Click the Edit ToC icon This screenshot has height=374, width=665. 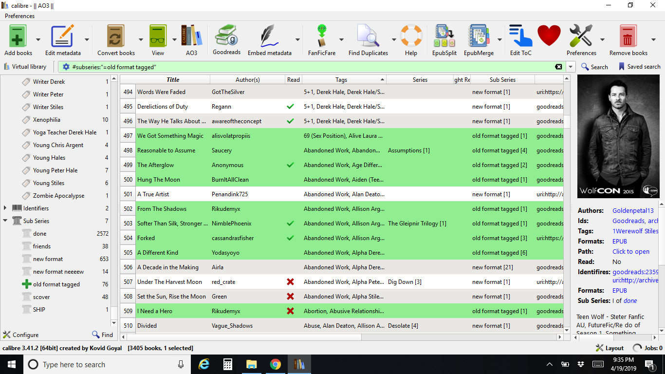520,37
